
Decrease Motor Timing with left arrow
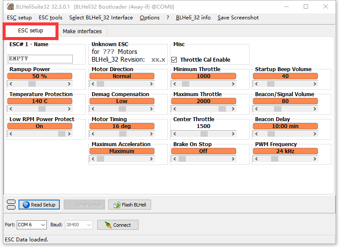coord(93,134)
